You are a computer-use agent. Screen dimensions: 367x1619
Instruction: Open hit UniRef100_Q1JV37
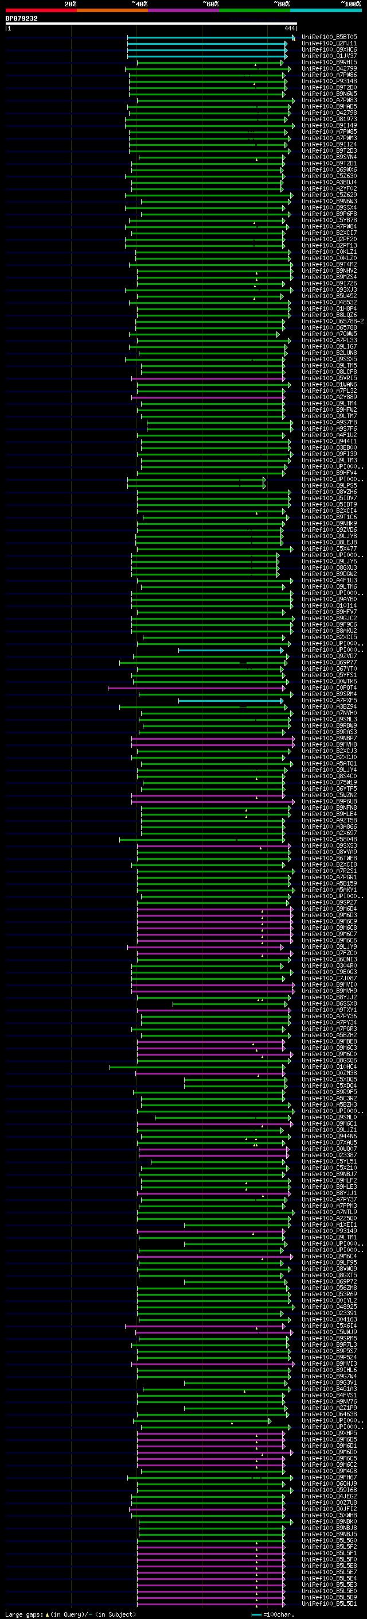(329, 56)
